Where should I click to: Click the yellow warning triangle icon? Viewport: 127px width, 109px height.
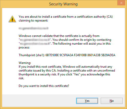pos(12,19)
